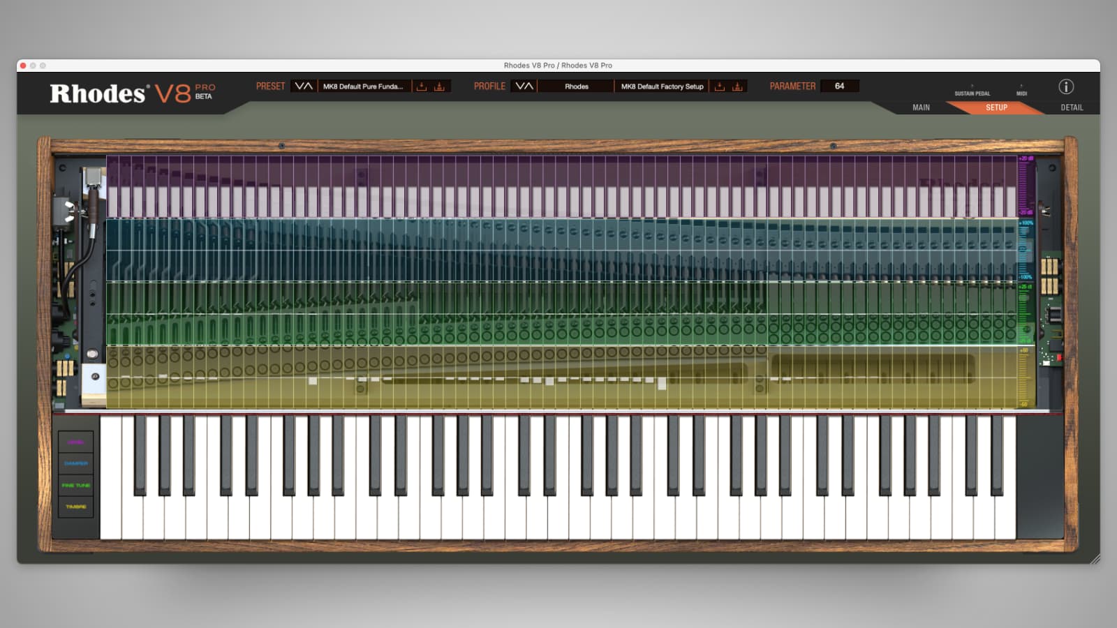This screenshot has height=628, width=1117.
Task: Switch to the MAIN tab
Action: coord(920,107)
